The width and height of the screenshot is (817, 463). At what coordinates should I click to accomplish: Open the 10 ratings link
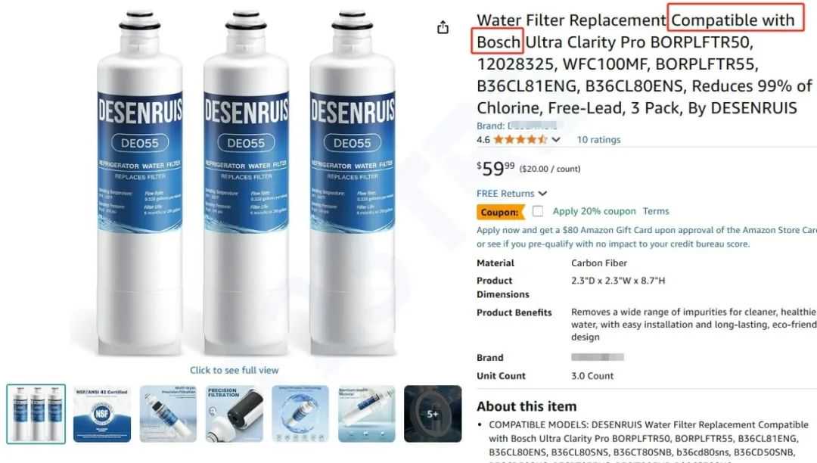pos(598,139)
